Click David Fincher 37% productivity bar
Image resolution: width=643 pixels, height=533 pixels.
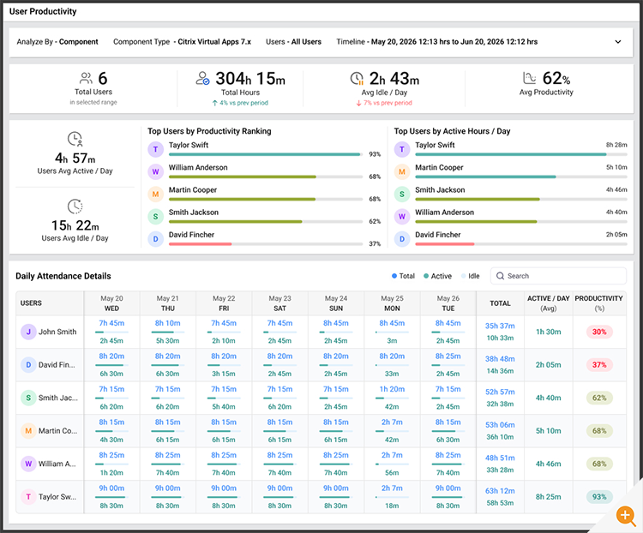[x=265, y=244]
